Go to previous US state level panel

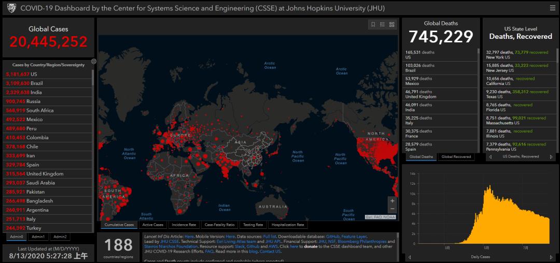[491, 156]
